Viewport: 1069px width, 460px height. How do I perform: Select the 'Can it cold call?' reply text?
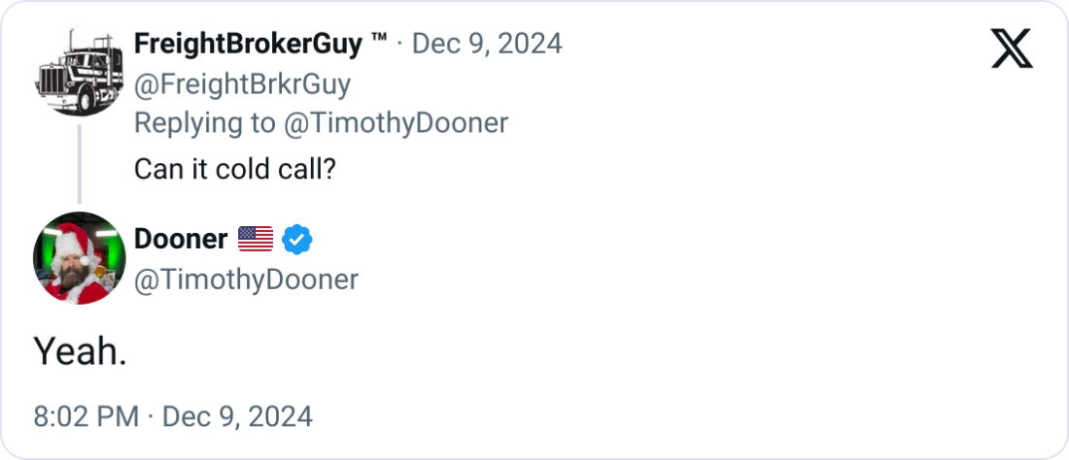click(234, 169)
